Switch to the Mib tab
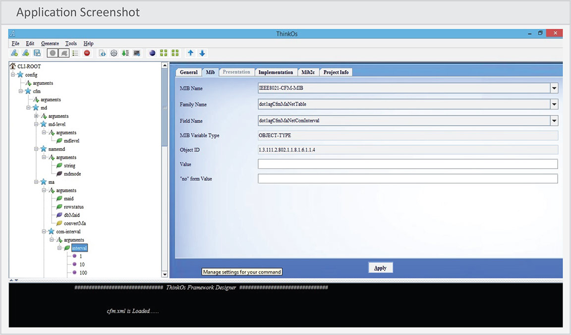 point(210,72)
